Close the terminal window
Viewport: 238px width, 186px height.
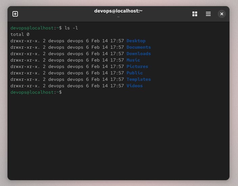tap(221, 14)
